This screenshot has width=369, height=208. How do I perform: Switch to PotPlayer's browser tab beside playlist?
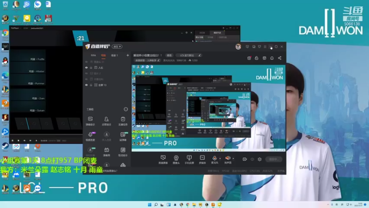point(202,33)
